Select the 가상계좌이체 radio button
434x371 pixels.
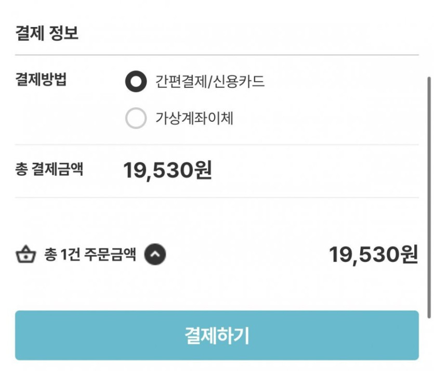136,119
